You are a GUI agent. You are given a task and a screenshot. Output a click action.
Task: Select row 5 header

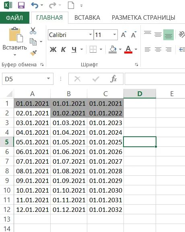coord(7,142)
